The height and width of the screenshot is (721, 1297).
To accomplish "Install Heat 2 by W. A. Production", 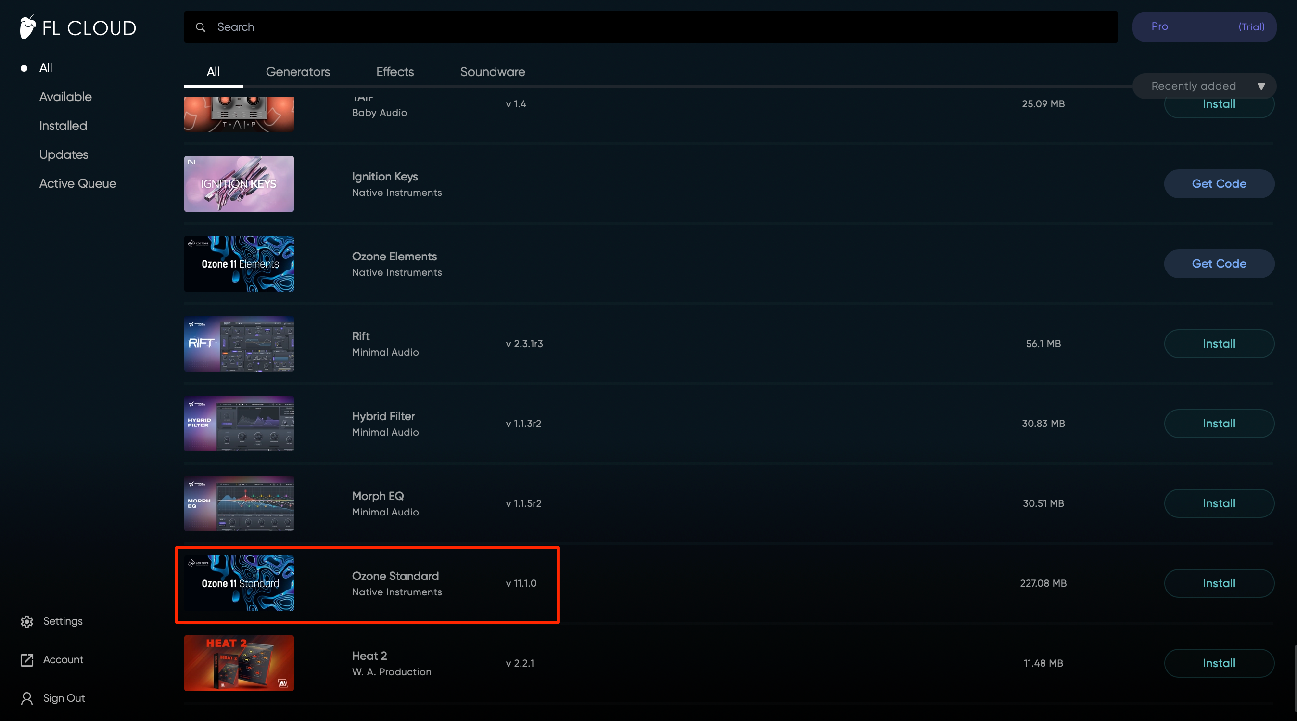I will pyautogui.click(x=1219, y=664).
